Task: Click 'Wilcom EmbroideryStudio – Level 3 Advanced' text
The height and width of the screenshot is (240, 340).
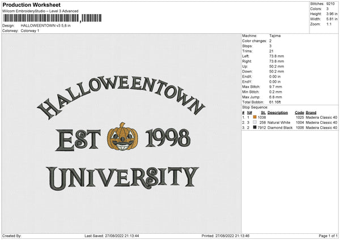Action: point(40,11)
